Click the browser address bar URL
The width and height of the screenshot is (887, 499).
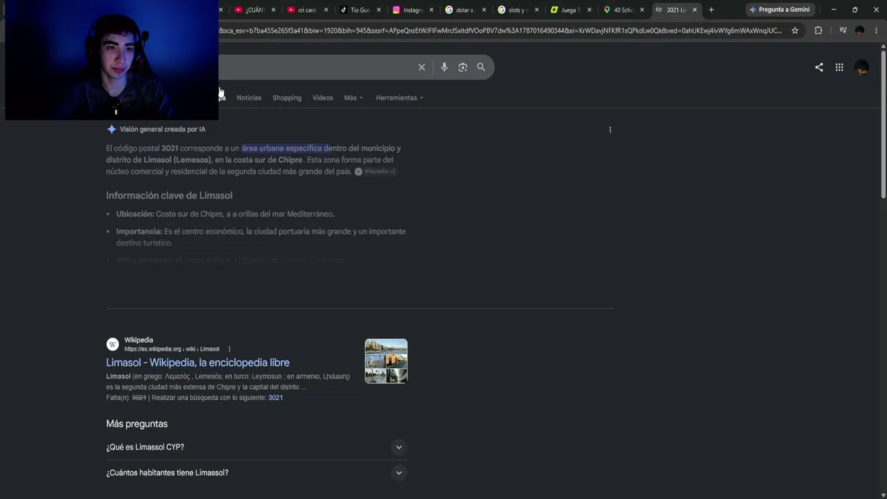click(500, 30)
